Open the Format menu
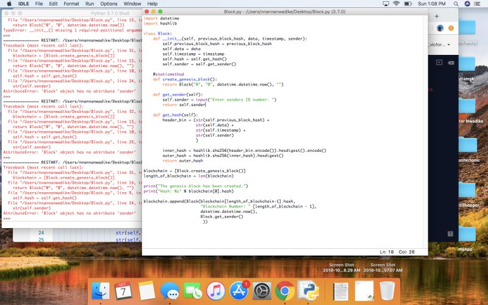Image resolution: width=488 pixels, height=305 pixels. (71, 4)
